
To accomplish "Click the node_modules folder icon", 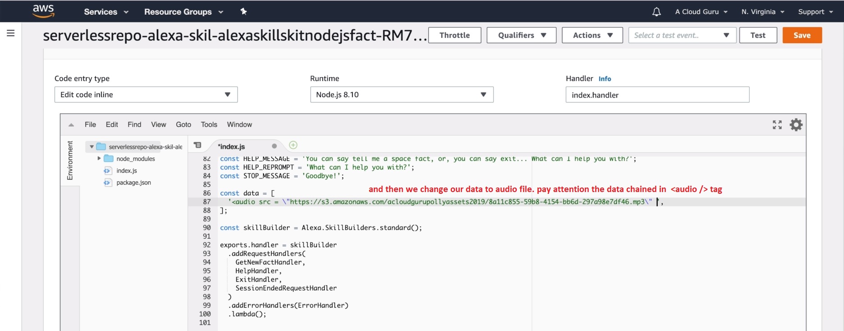I will 109,159.
